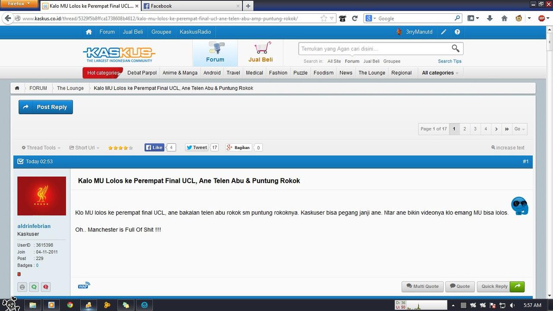Report user with the red exclamation icon
The width and height of the screenshot is (553, 311).
tap(46, 287)
